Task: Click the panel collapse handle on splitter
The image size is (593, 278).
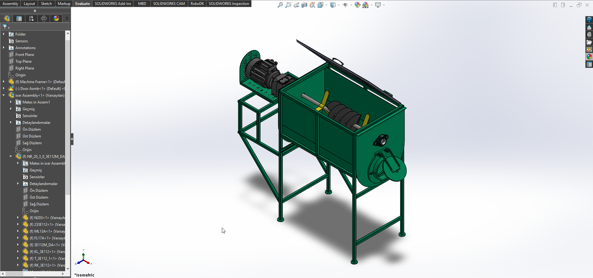Action: tap(72, 139)
